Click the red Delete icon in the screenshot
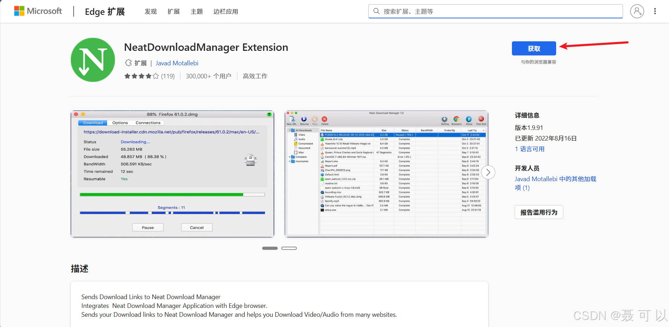The height and width of the screenshot is (327, 669). (x=324, y=120)
